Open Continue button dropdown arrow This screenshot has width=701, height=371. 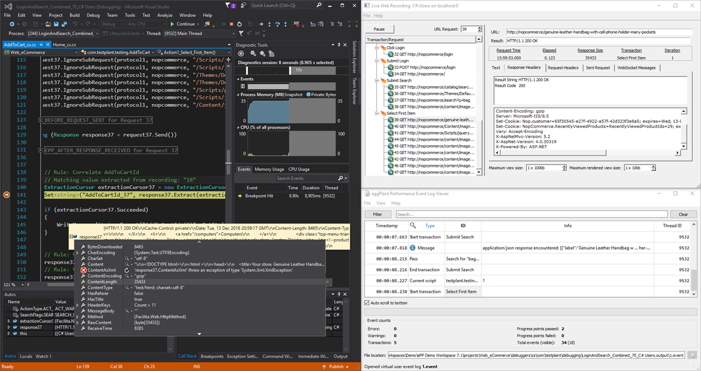pos(197,24)
